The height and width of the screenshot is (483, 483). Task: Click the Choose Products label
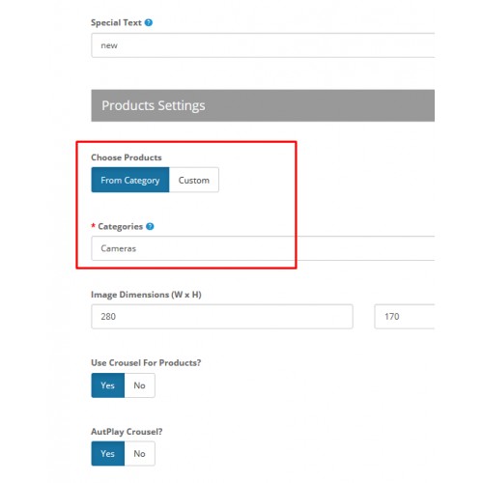(127, 157)
